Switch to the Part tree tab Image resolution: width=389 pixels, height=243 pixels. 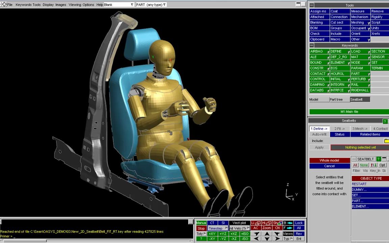[340, 100]
